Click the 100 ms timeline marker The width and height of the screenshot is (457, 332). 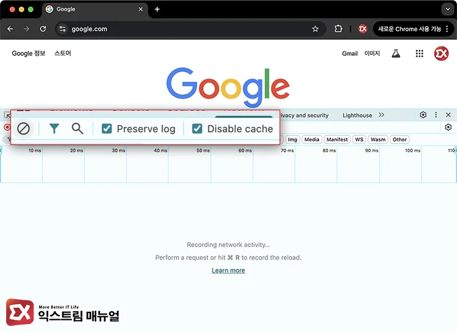(413, 150)
